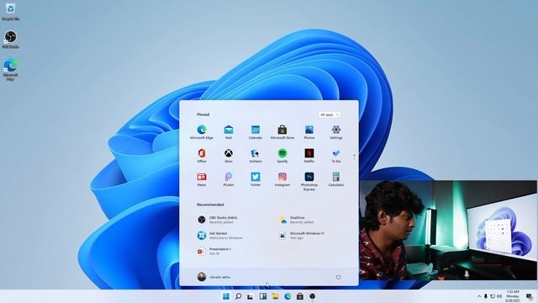Image resolution: width=538 pixels, height=303 pixels.
Task: Select the Microsoft Edge desktop shortcut
Action: pyautogui.click(x=10, y=70)
